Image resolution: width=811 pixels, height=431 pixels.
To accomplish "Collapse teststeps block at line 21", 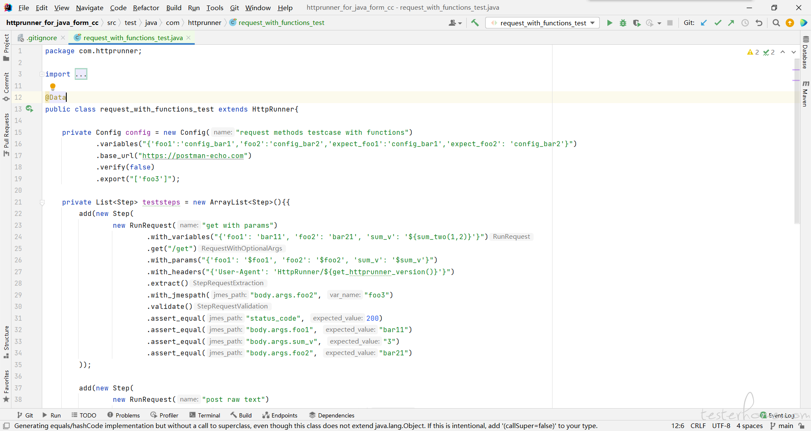I will [x=42, y=202].
